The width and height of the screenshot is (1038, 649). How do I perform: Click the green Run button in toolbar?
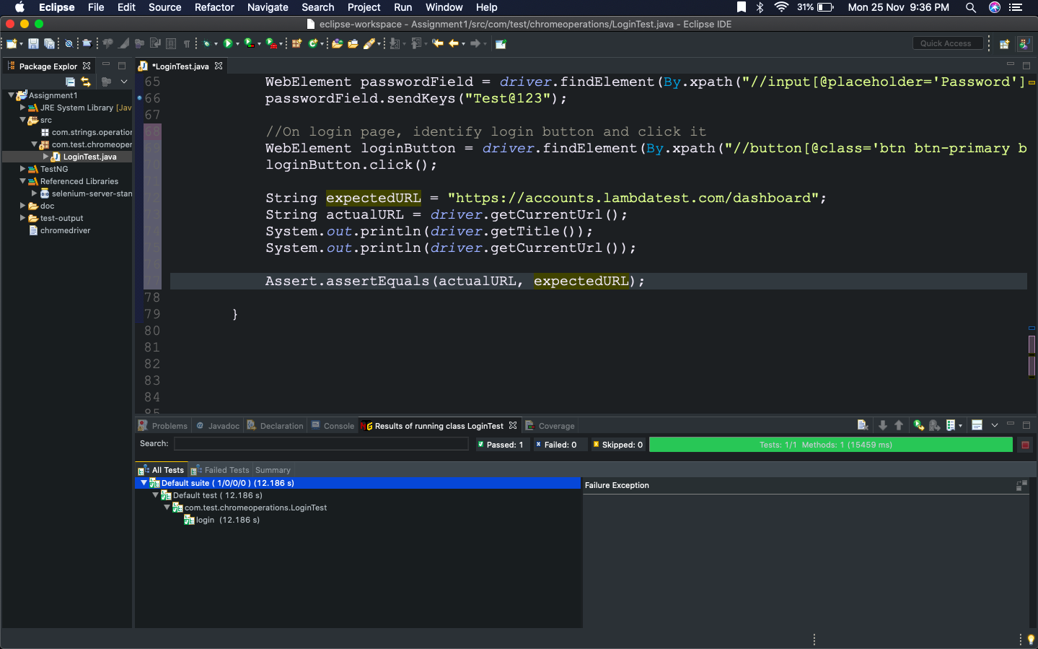click(x=228, y=44)
